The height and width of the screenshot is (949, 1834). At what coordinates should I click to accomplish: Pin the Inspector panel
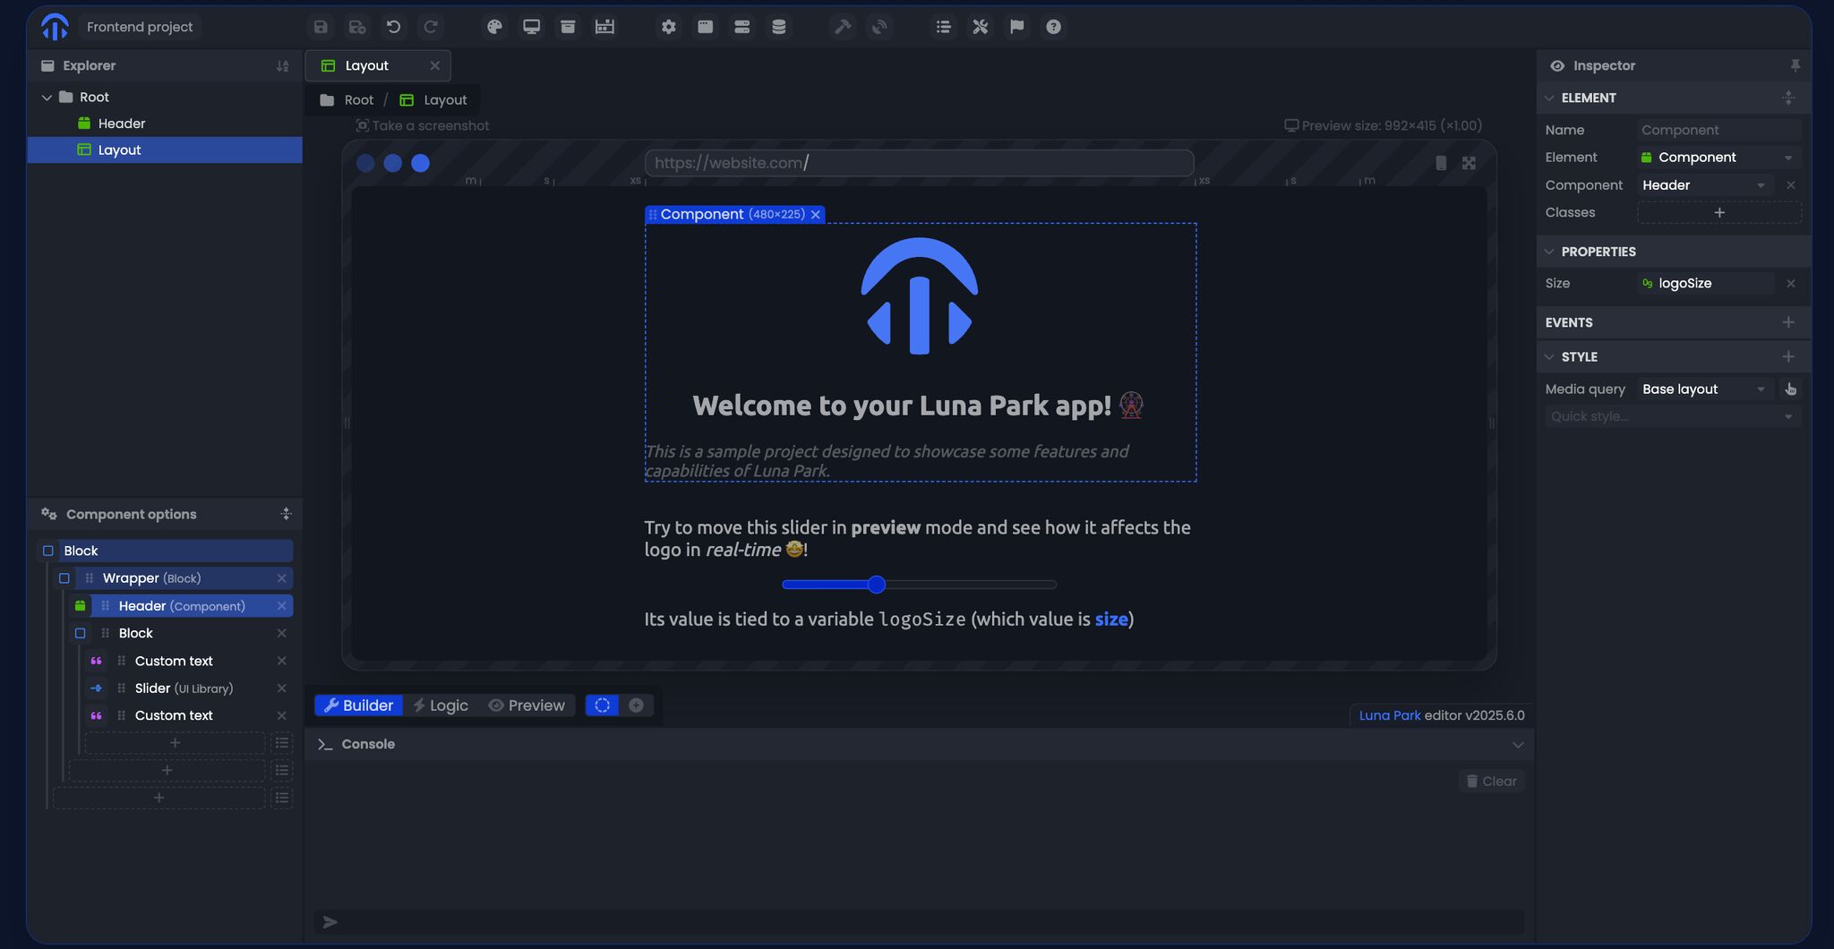[x=1795, y=65]
